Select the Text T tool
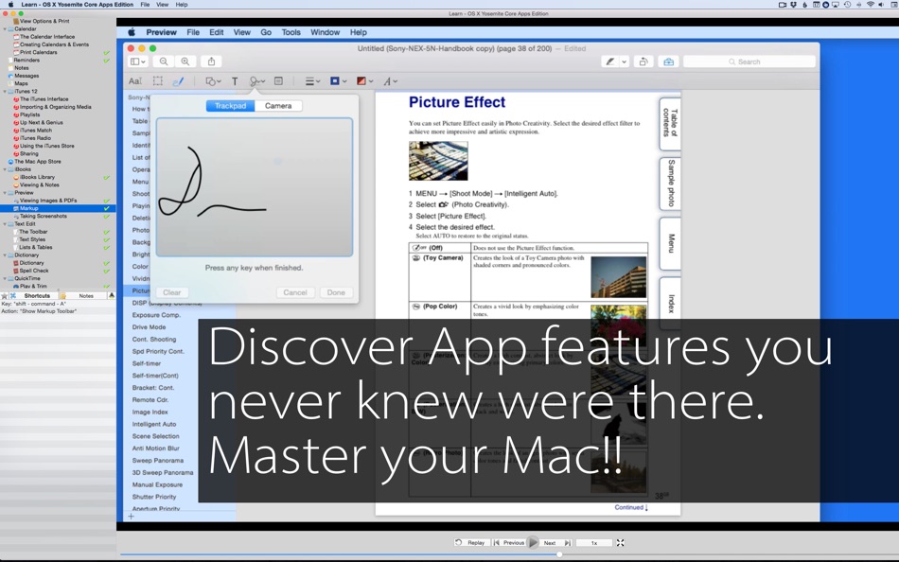Screen dimensions: 899x562 (235, 81)
